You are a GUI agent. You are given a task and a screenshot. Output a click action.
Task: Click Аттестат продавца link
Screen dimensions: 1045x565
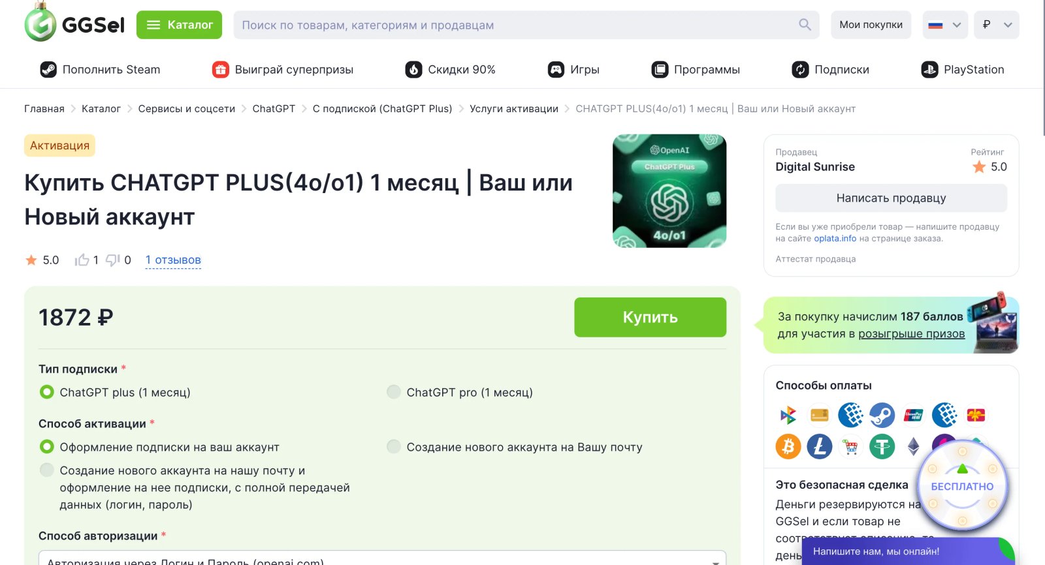pyautogui.click(x=815, y=259)
